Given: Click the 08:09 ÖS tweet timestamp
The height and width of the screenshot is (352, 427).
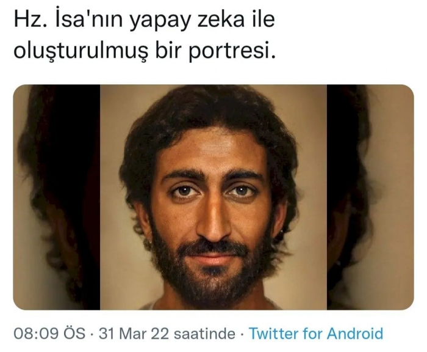Looking at the screenshot, I should [x=49, y=334].
